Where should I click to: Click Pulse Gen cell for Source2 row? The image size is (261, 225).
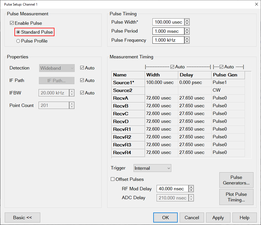228,91
